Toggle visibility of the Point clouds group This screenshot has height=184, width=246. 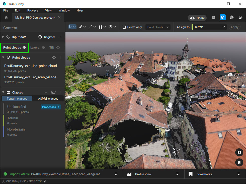[54, 57]
